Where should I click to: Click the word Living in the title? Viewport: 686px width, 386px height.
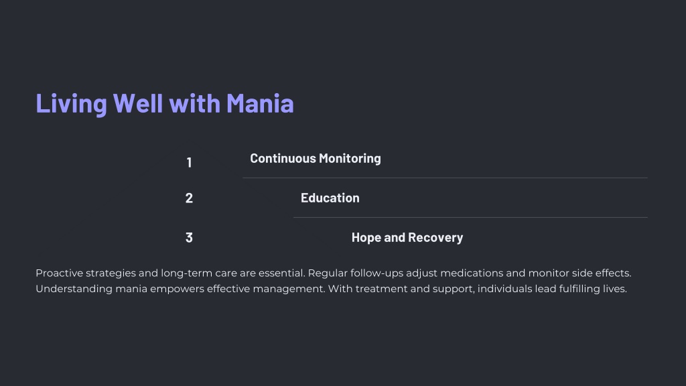pos(71,104)
